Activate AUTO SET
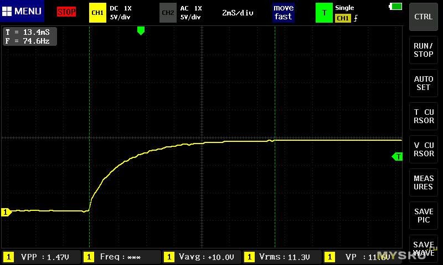Screen dimensions: 443x265 424,83
